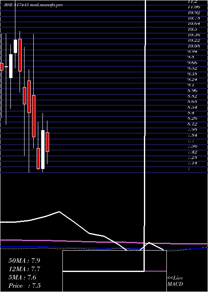208x292 pixels.
Task: Select the '5MA : 7.6' reading
Action: pyautogui.click(x=22, y=277)
